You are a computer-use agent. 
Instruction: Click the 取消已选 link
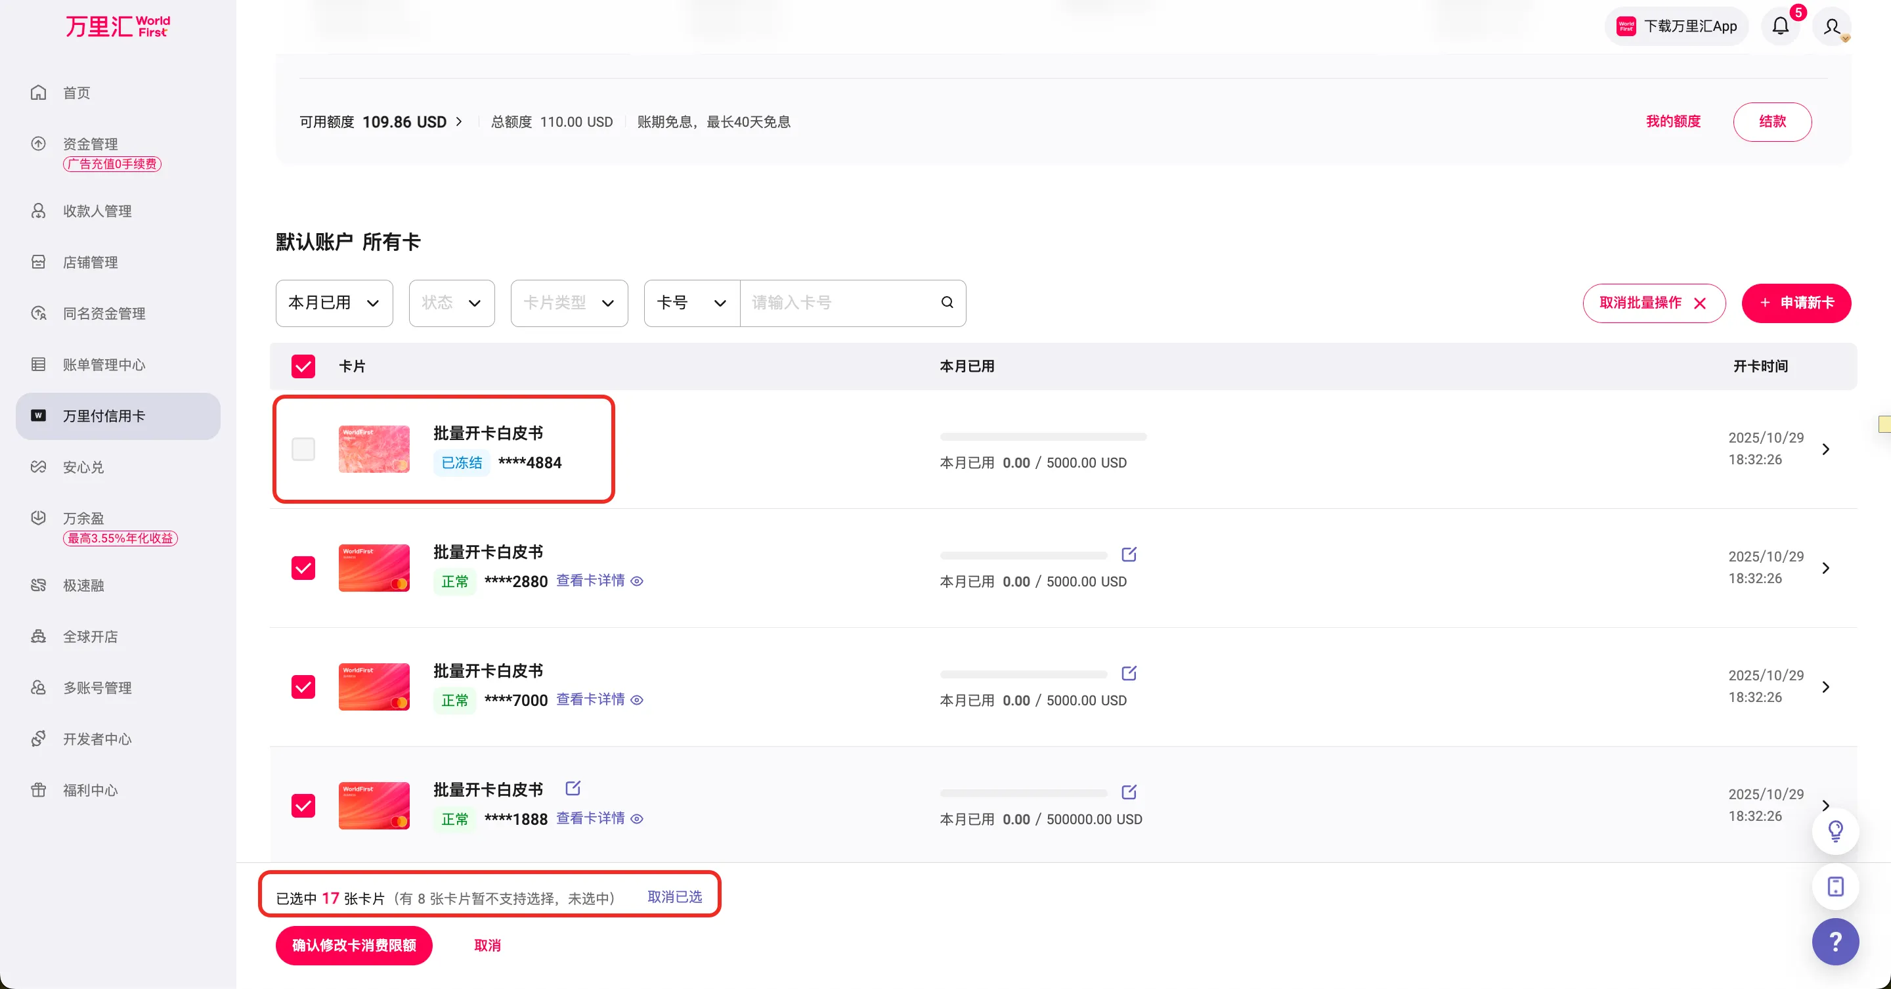[674, 896]
